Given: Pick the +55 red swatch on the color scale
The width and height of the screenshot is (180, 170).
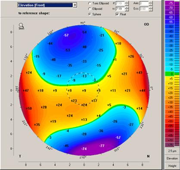Looking at the screenshot, I should click(170, 126).
